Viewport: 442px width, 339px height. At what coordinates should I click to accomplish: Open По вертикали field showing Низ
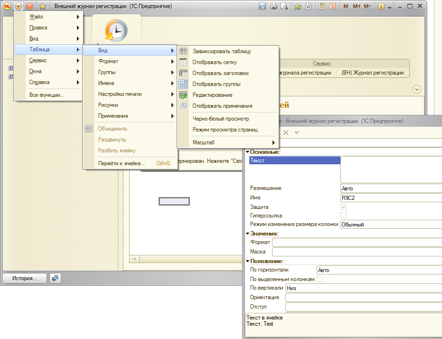(364, 288)
